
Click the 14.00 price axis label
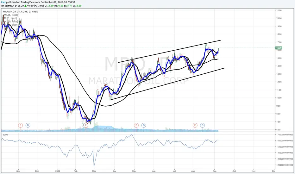coord(279,66)
